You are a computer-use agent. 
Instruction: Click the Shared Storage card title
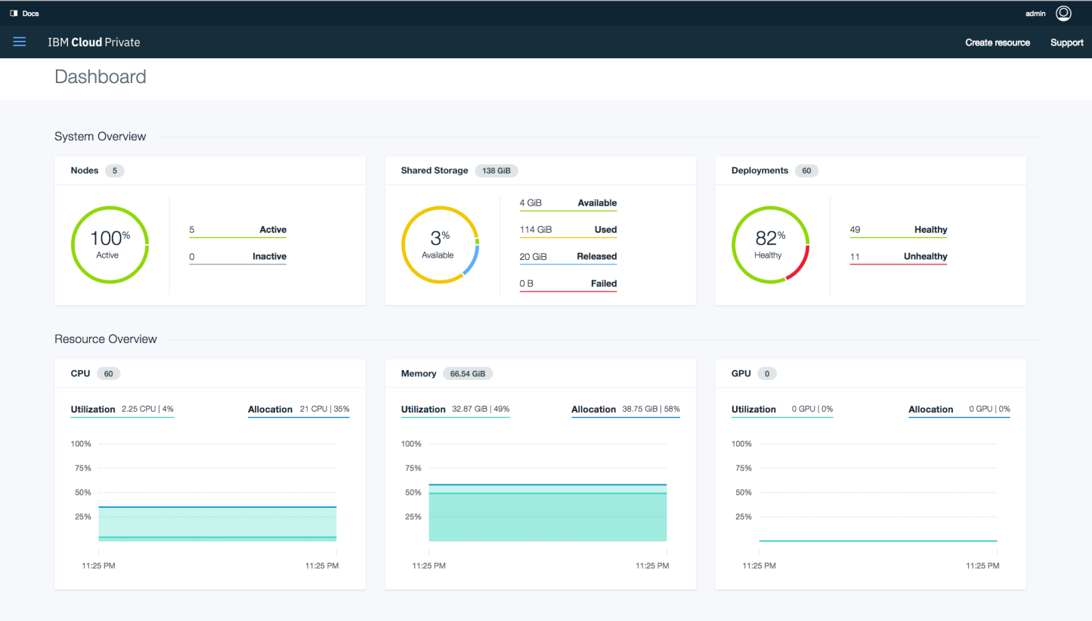click(435, 171)
